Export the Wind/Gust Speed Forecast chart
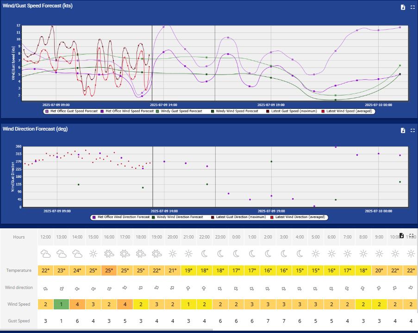Image resolution: width=418 pixels, height=333 pixels. pyautogui.click(x=403, y=7)
